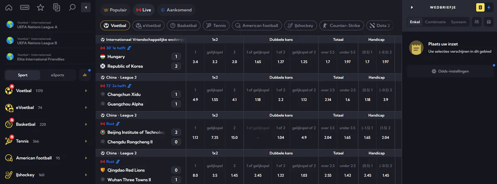Select Basketbal in the sidebar sports list
The height and width of the screenshot is (184, 497).
pos(26,124)
